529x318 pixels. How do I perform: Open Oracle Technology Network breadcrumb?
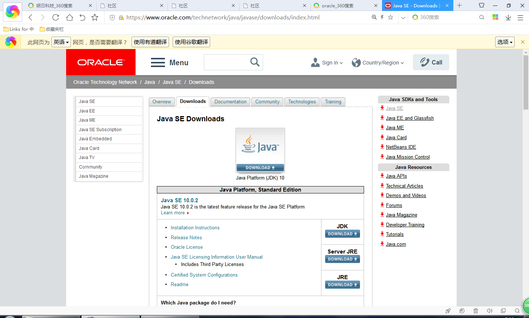[x=105, y=82]
